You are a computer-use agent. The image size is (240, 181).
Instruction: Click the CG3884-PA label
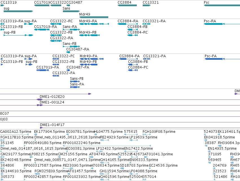pyautogui.click(x=129, y=56)
